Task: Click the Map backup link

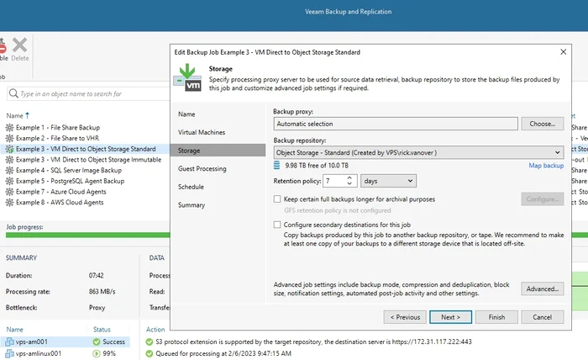Action: click(x=546, y=165)
